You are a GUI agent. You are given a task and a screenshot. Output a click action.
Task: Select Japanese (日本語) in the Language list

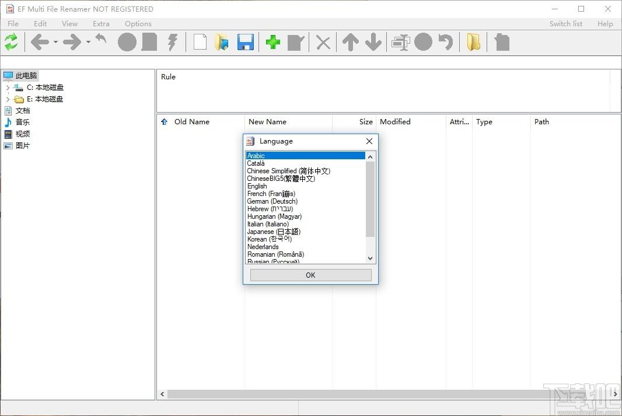(x=305, y=232)
